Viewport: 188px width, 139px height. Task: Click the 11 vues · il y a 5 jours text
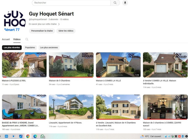(10, 84)
